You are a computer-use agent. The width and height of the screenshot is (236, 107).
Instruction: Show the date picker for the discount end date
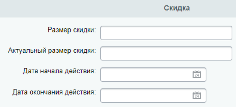coord(197,95)
